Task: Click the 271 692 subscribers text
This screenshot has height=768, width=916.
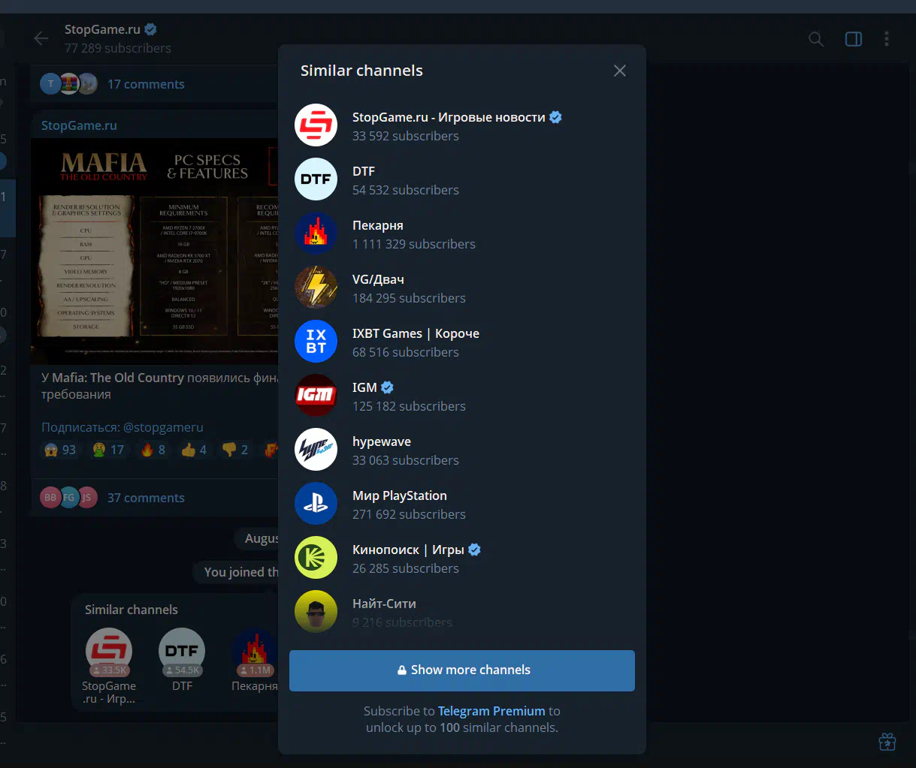Action: point(409,514)
